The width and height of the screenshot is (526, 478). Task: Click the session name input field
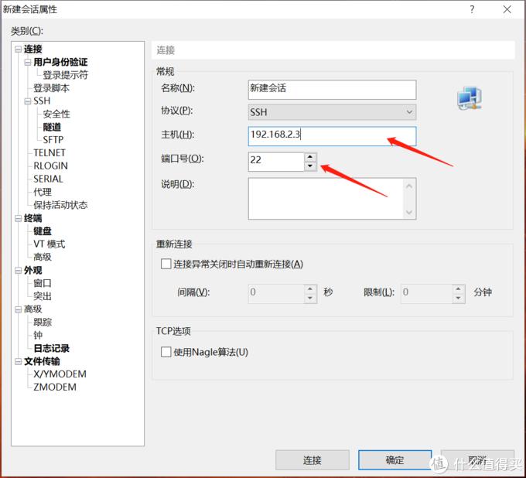pos(332,89)
